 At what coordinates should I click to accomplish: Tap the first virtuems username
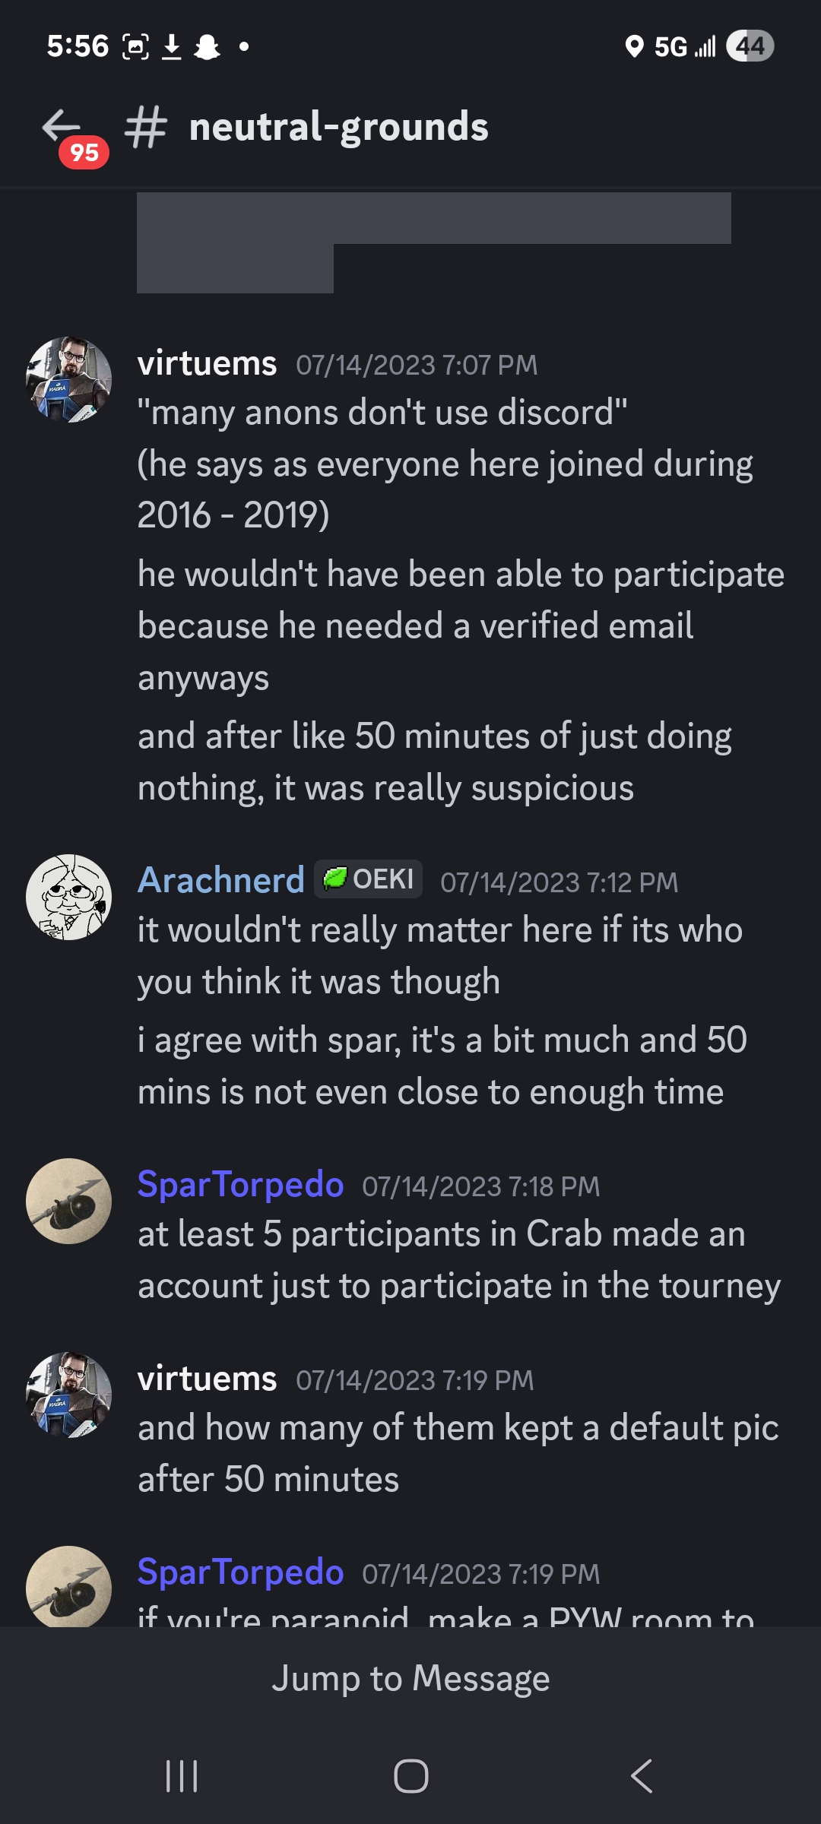pos(207,363)
